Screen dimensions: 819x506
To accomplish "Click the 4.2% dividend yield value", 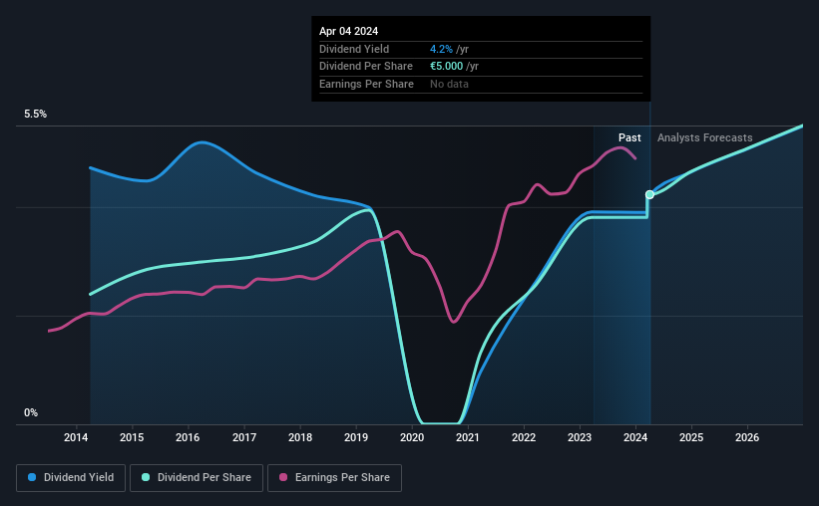I will tap(441, 49).
